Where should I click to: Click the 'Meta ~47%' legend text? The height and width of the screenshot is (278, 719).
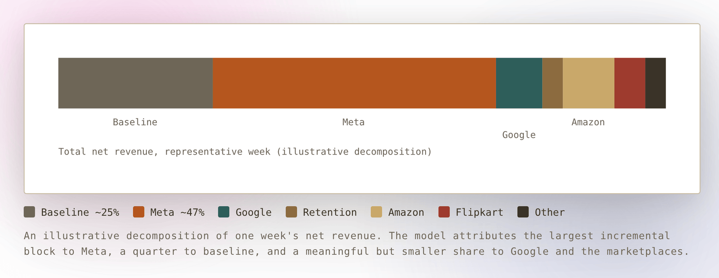(177, 212)
